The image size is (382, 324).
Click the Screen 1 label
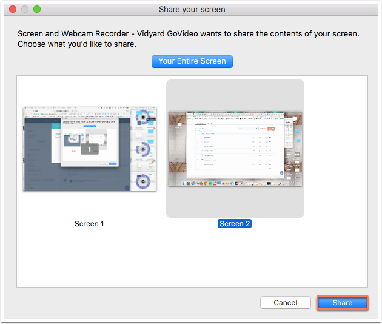(x=89, y=223)
